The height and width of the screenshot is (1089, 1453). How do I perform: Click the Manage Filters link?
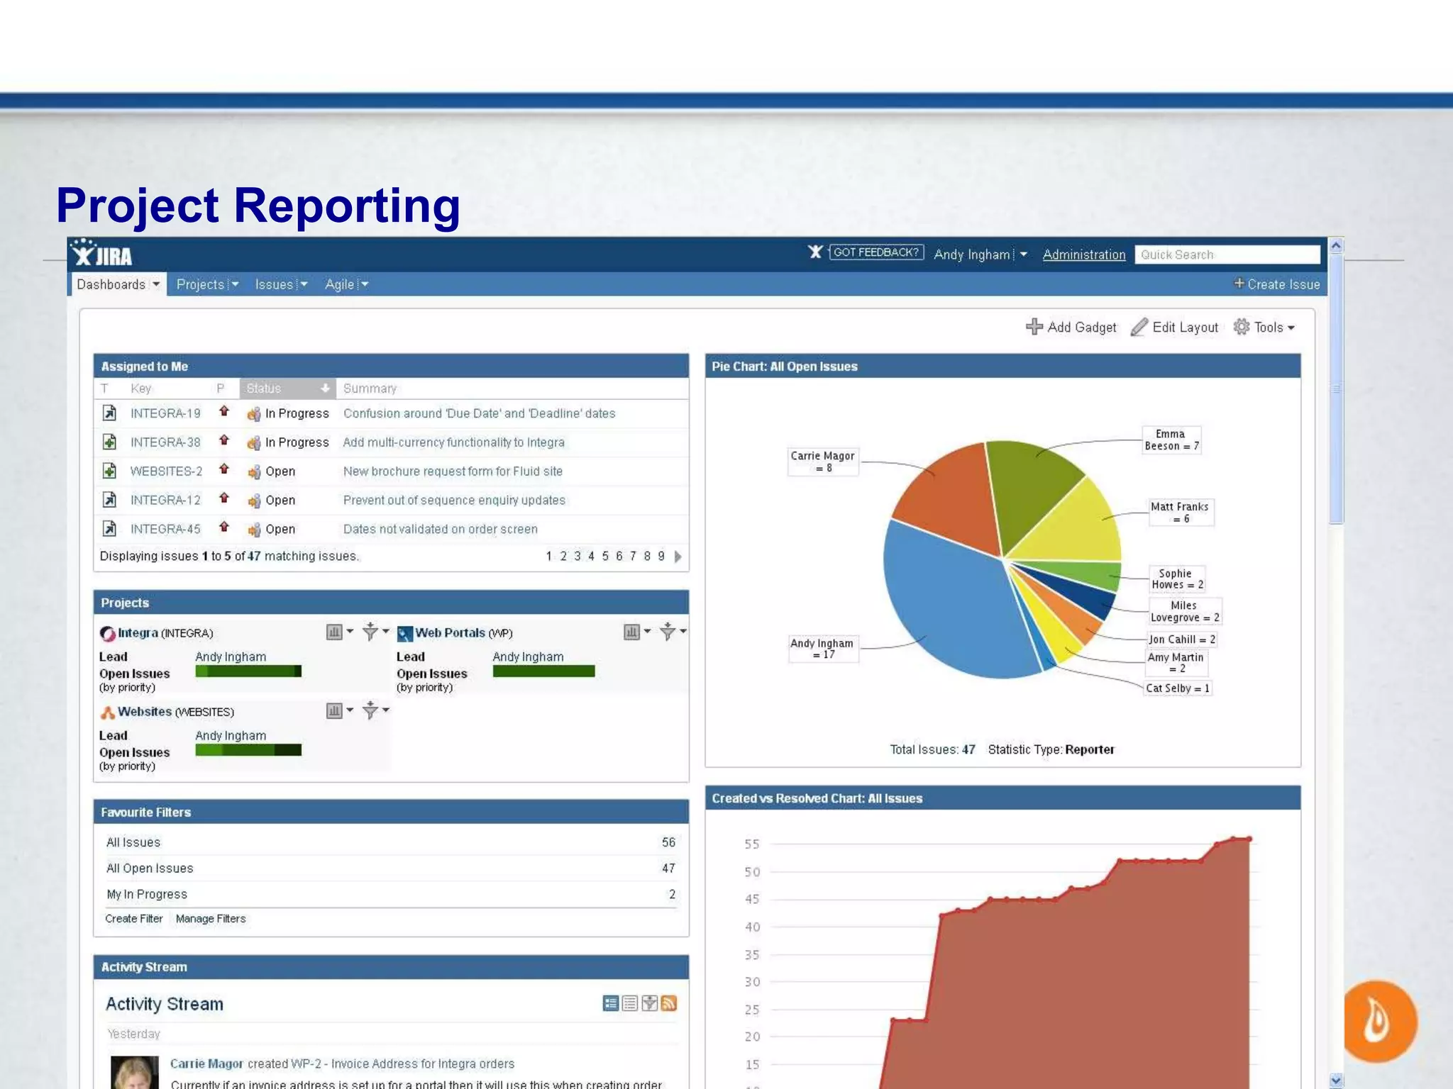point(211,918)
